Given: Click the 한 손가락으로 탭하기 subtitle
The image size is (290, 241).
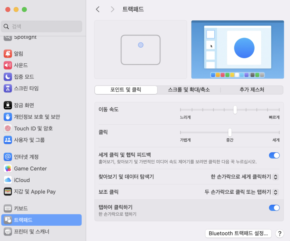Looking at the screenshot, I should pos(117,214).
